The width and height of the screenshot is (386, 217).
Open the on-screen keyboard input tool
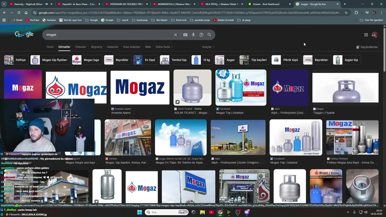pyautogui.click(x=185, y=35)
